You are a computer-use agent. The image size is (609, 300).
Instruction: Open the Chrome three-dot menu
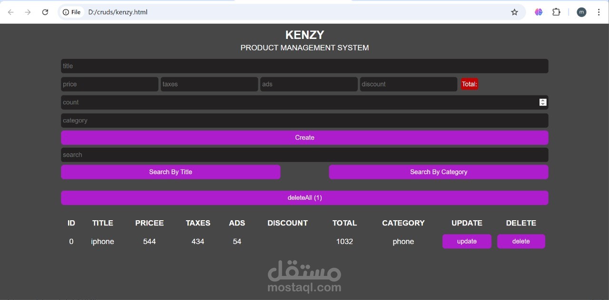599,12
